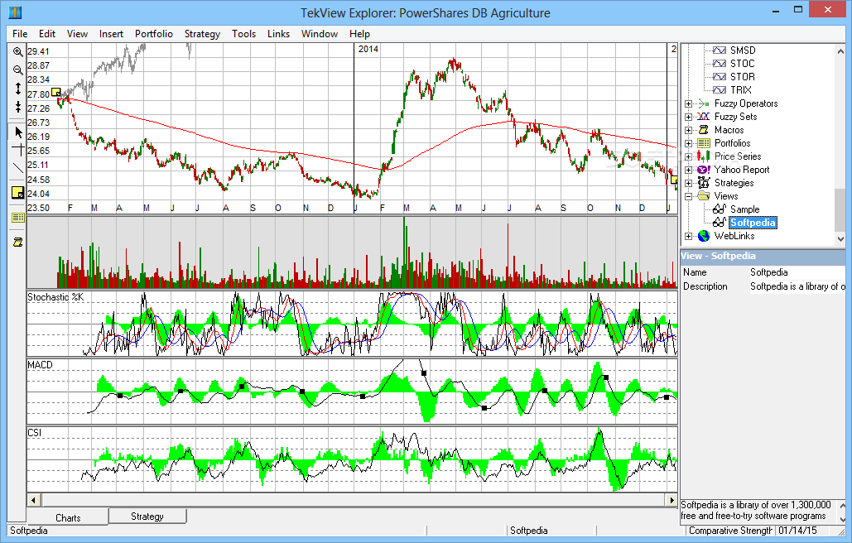The height and width of the screenshot is (543, 852).
Task: Expand the Macros tree node
Action: click(x=688, y=130)
